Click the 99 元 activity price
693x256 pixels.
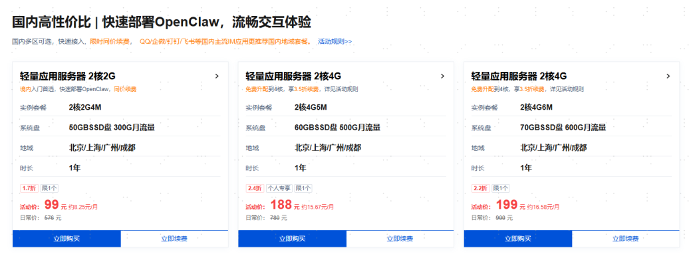pyautogui.click(x=55, y=205)
